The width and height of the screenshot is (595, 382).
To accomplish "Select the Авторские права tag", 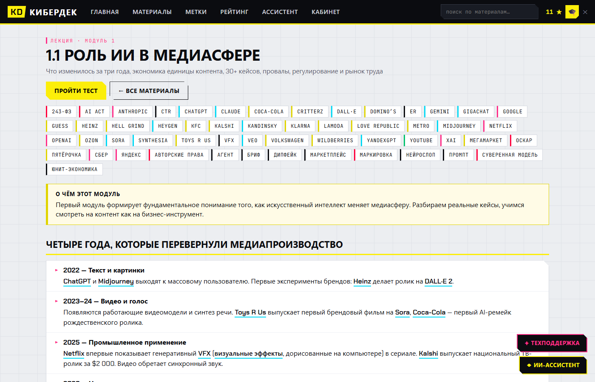I will (x=179, y=155).
